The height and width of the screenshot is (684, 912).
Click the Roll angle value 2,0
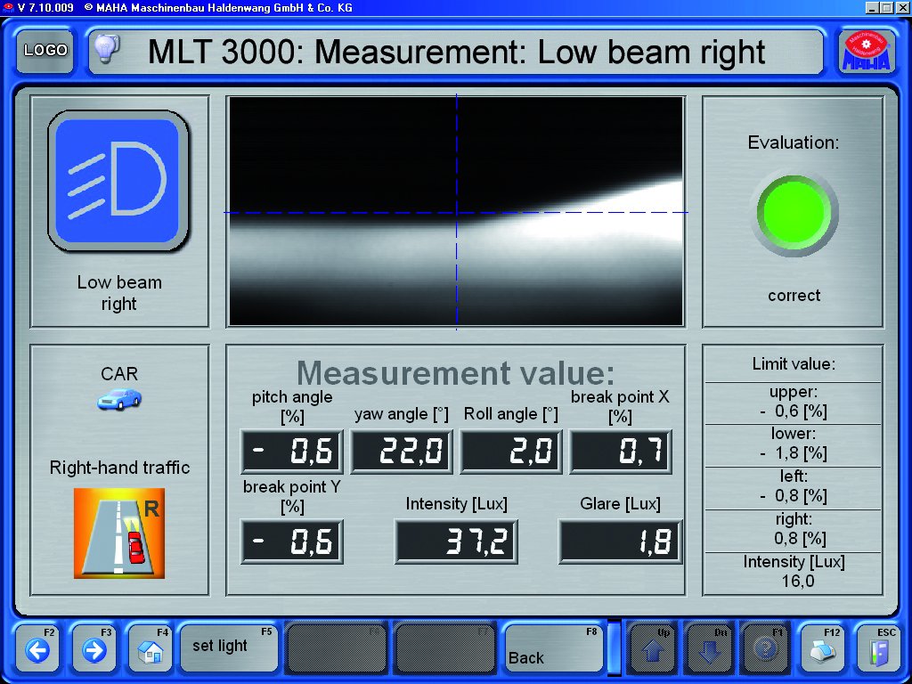pyautogui.click(x=511, y=452)
